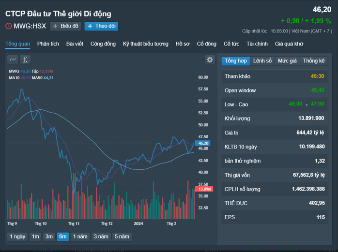Click Khối lượng value 13.891.900

(x=311, y=118)
